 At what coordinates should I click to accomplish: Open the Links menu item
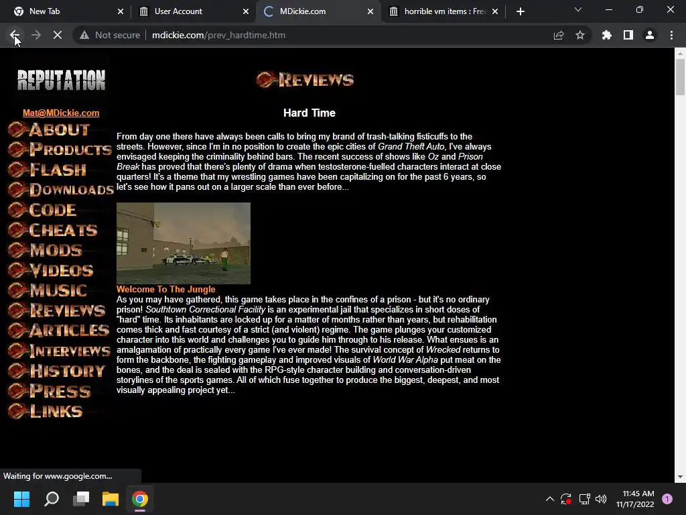(x=46, y=411)
